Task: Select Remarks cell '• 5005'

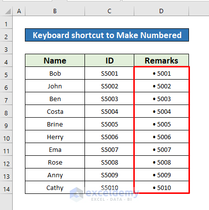Action: click(161, 124)
